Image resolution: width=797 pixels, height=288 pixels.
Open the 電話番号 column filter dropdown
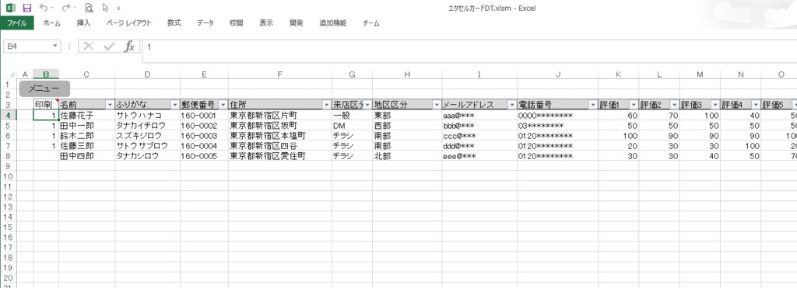[592, 105]
